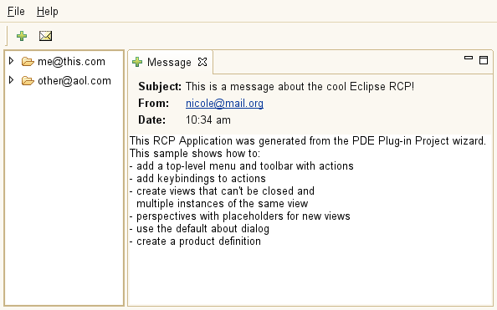Click the green plus icon on the Message tab
497x310 pixels.
click(x=137, y=62)
